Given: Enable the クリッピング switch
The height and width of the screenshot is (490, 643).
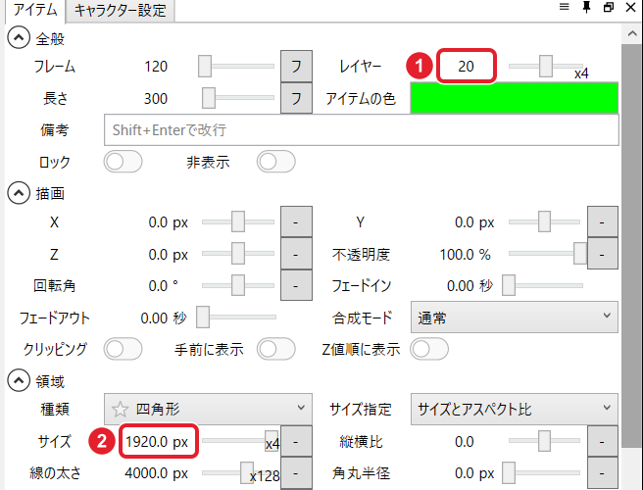Looking at the screenshot, I should [x=123, y=349].
